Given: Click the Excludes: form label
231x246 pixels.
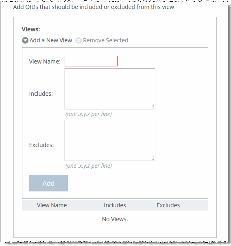Looking at the screenshot, I should pos(41,145).
